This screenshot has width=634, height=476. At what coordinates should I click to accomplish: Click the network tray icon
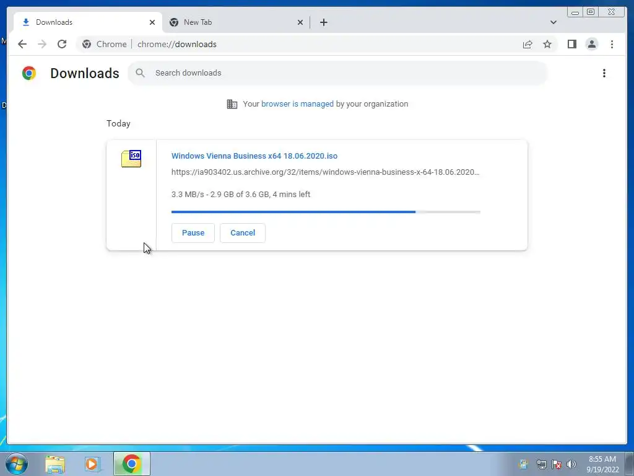tap(541, 464)
